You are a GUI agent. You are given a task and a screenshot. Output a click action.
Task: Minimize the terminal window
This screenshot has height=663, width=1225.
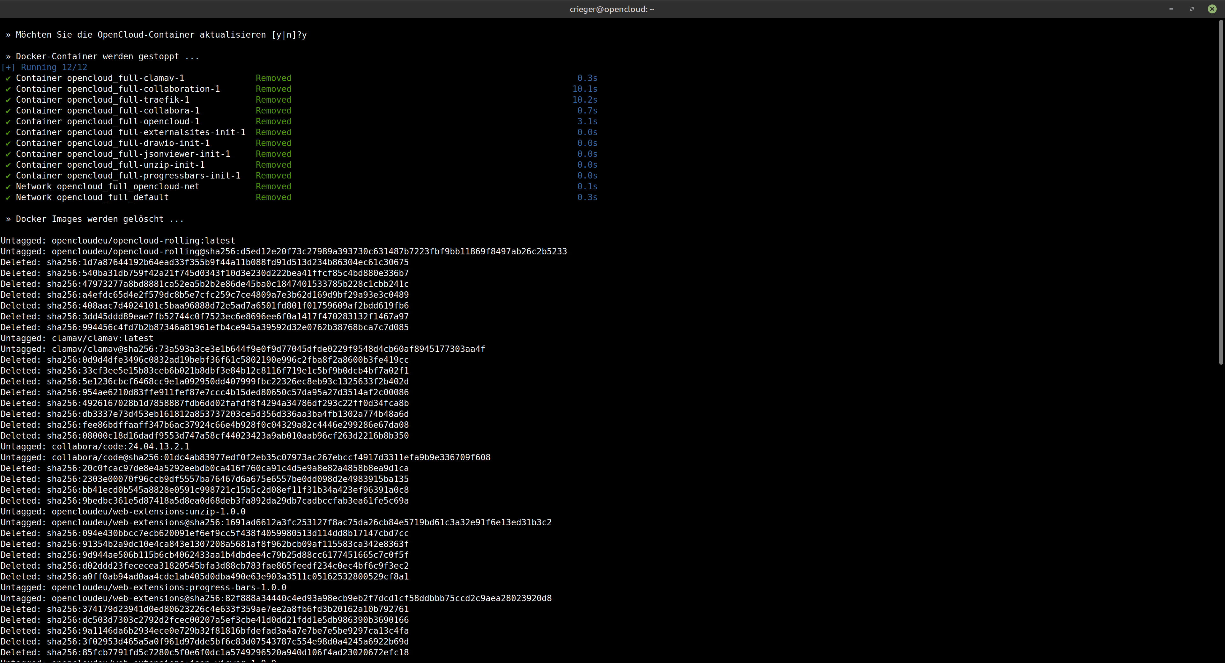(1171, 9)
